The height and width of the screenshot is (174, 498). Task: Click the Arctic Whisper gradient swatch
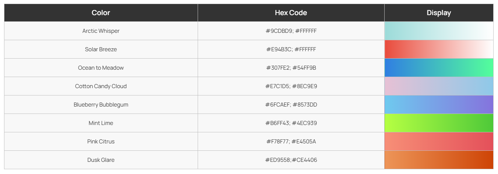click(x=439, y=31)
